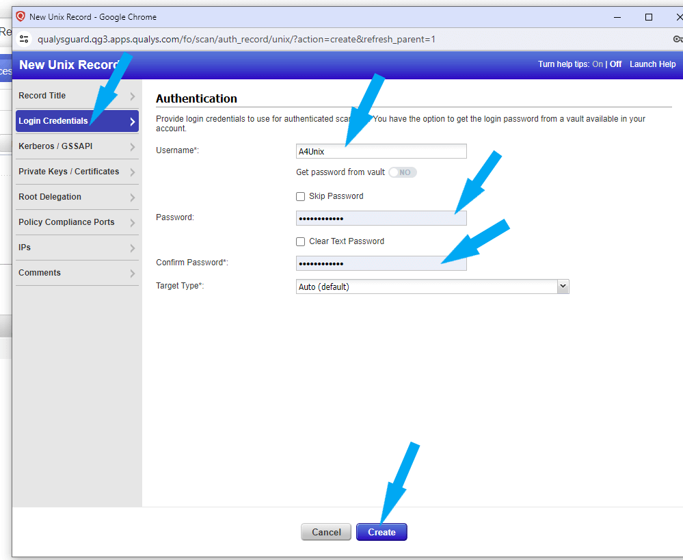Expand the IPs section arrow
683x560 pixels.
tap(133, 248)
